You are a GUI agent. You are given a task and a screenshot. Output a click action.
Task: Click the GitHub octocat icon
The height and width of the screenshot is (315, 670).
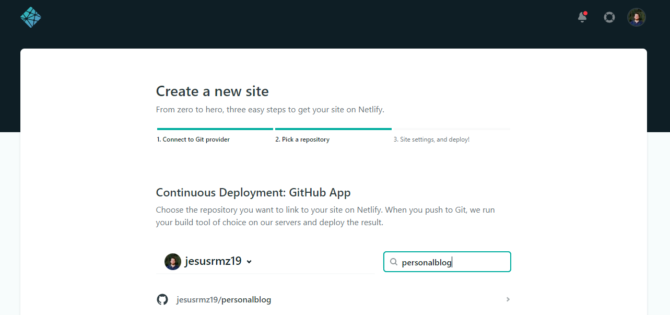(x=162, y=299)
